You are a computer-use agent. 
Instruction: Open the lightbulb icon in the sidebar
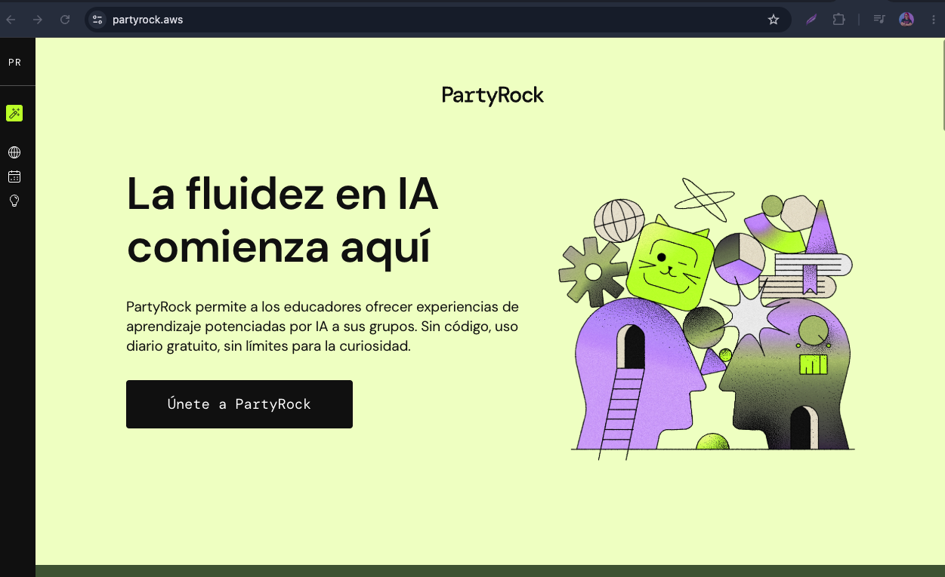(14, 201)
